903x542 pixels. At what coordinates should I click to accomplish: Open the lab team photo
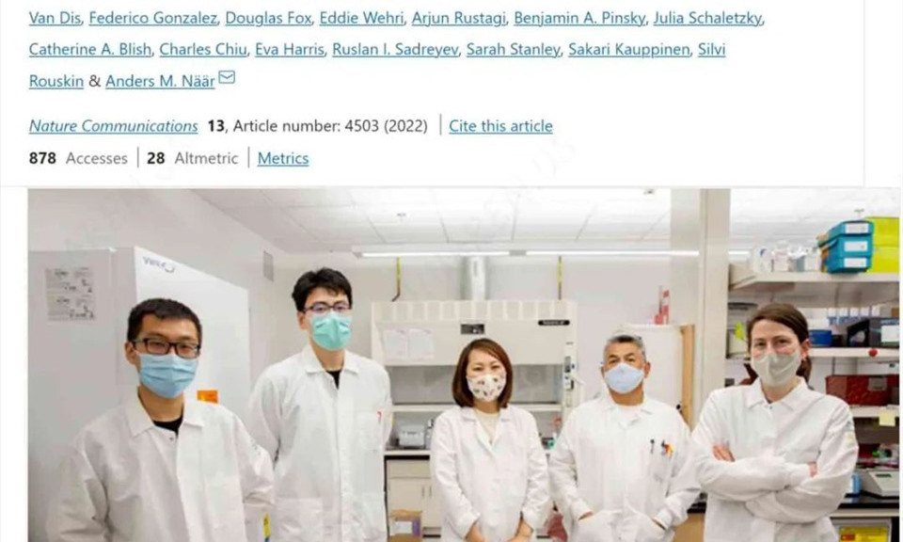464,365
